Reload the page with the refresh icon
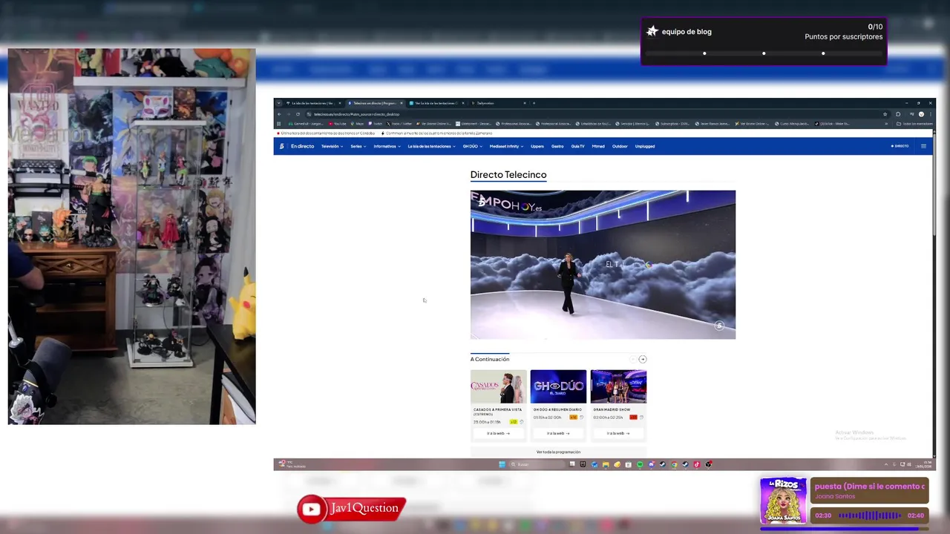Image resolution: width=950 pixels, height=534 pixels. (x=298, y=114)
